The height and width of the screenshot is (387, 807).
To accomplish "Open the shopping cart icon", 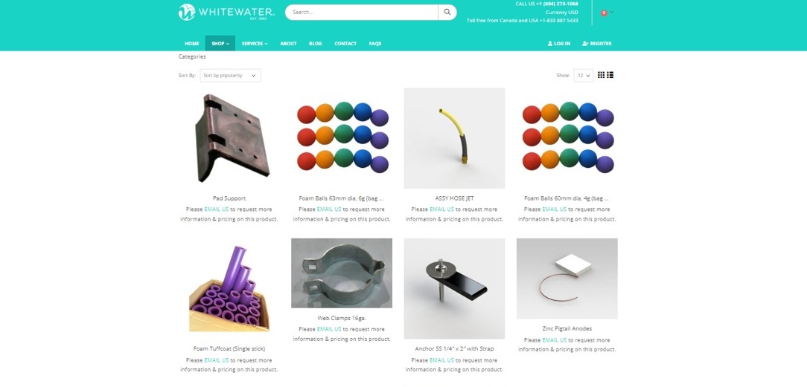I will click(x=605, y=13).
